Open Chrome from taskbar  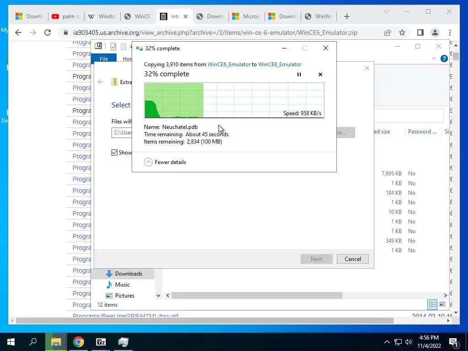pyautogui.click(x=79, y=342)
